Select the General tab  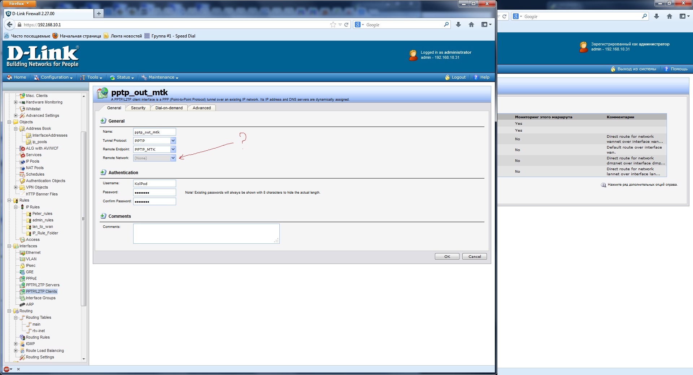click(x=114, y=108)
